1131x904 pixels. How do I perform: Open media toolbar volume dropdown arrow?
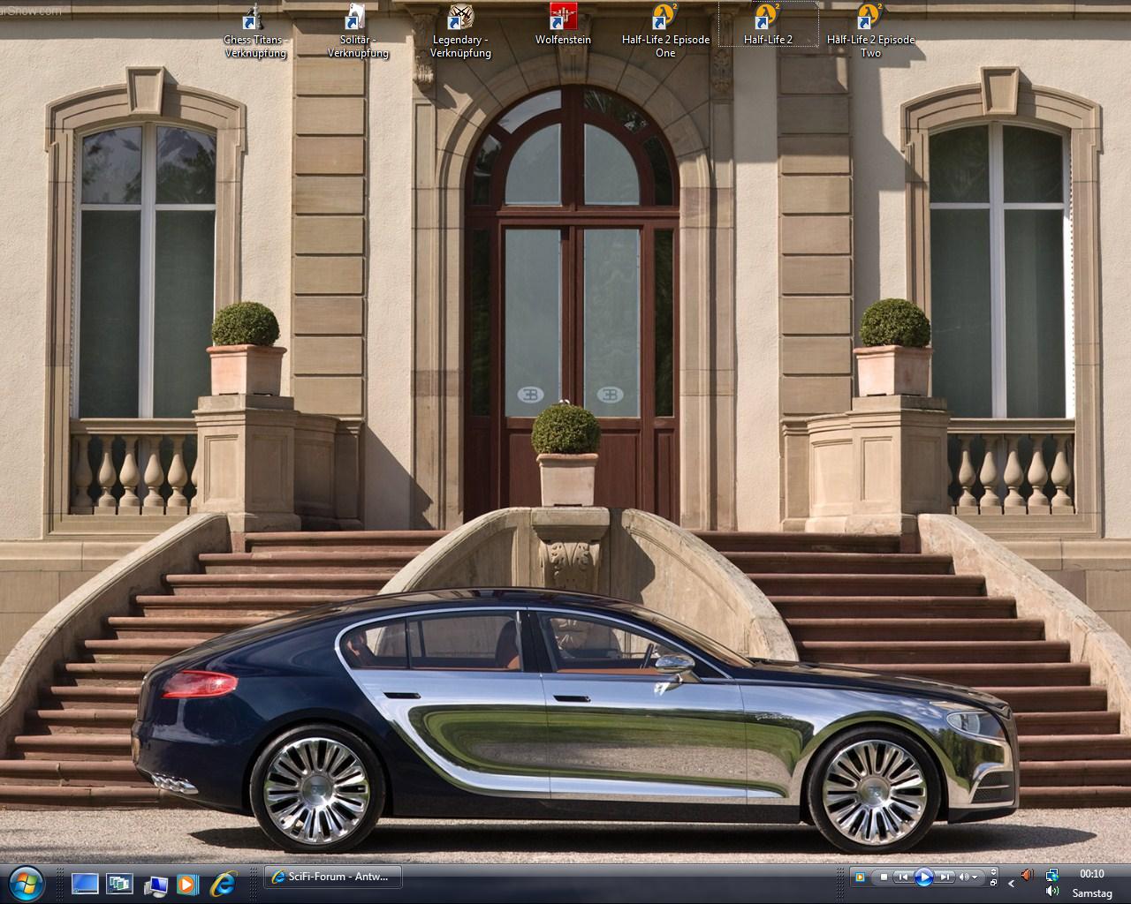[975, 878]
